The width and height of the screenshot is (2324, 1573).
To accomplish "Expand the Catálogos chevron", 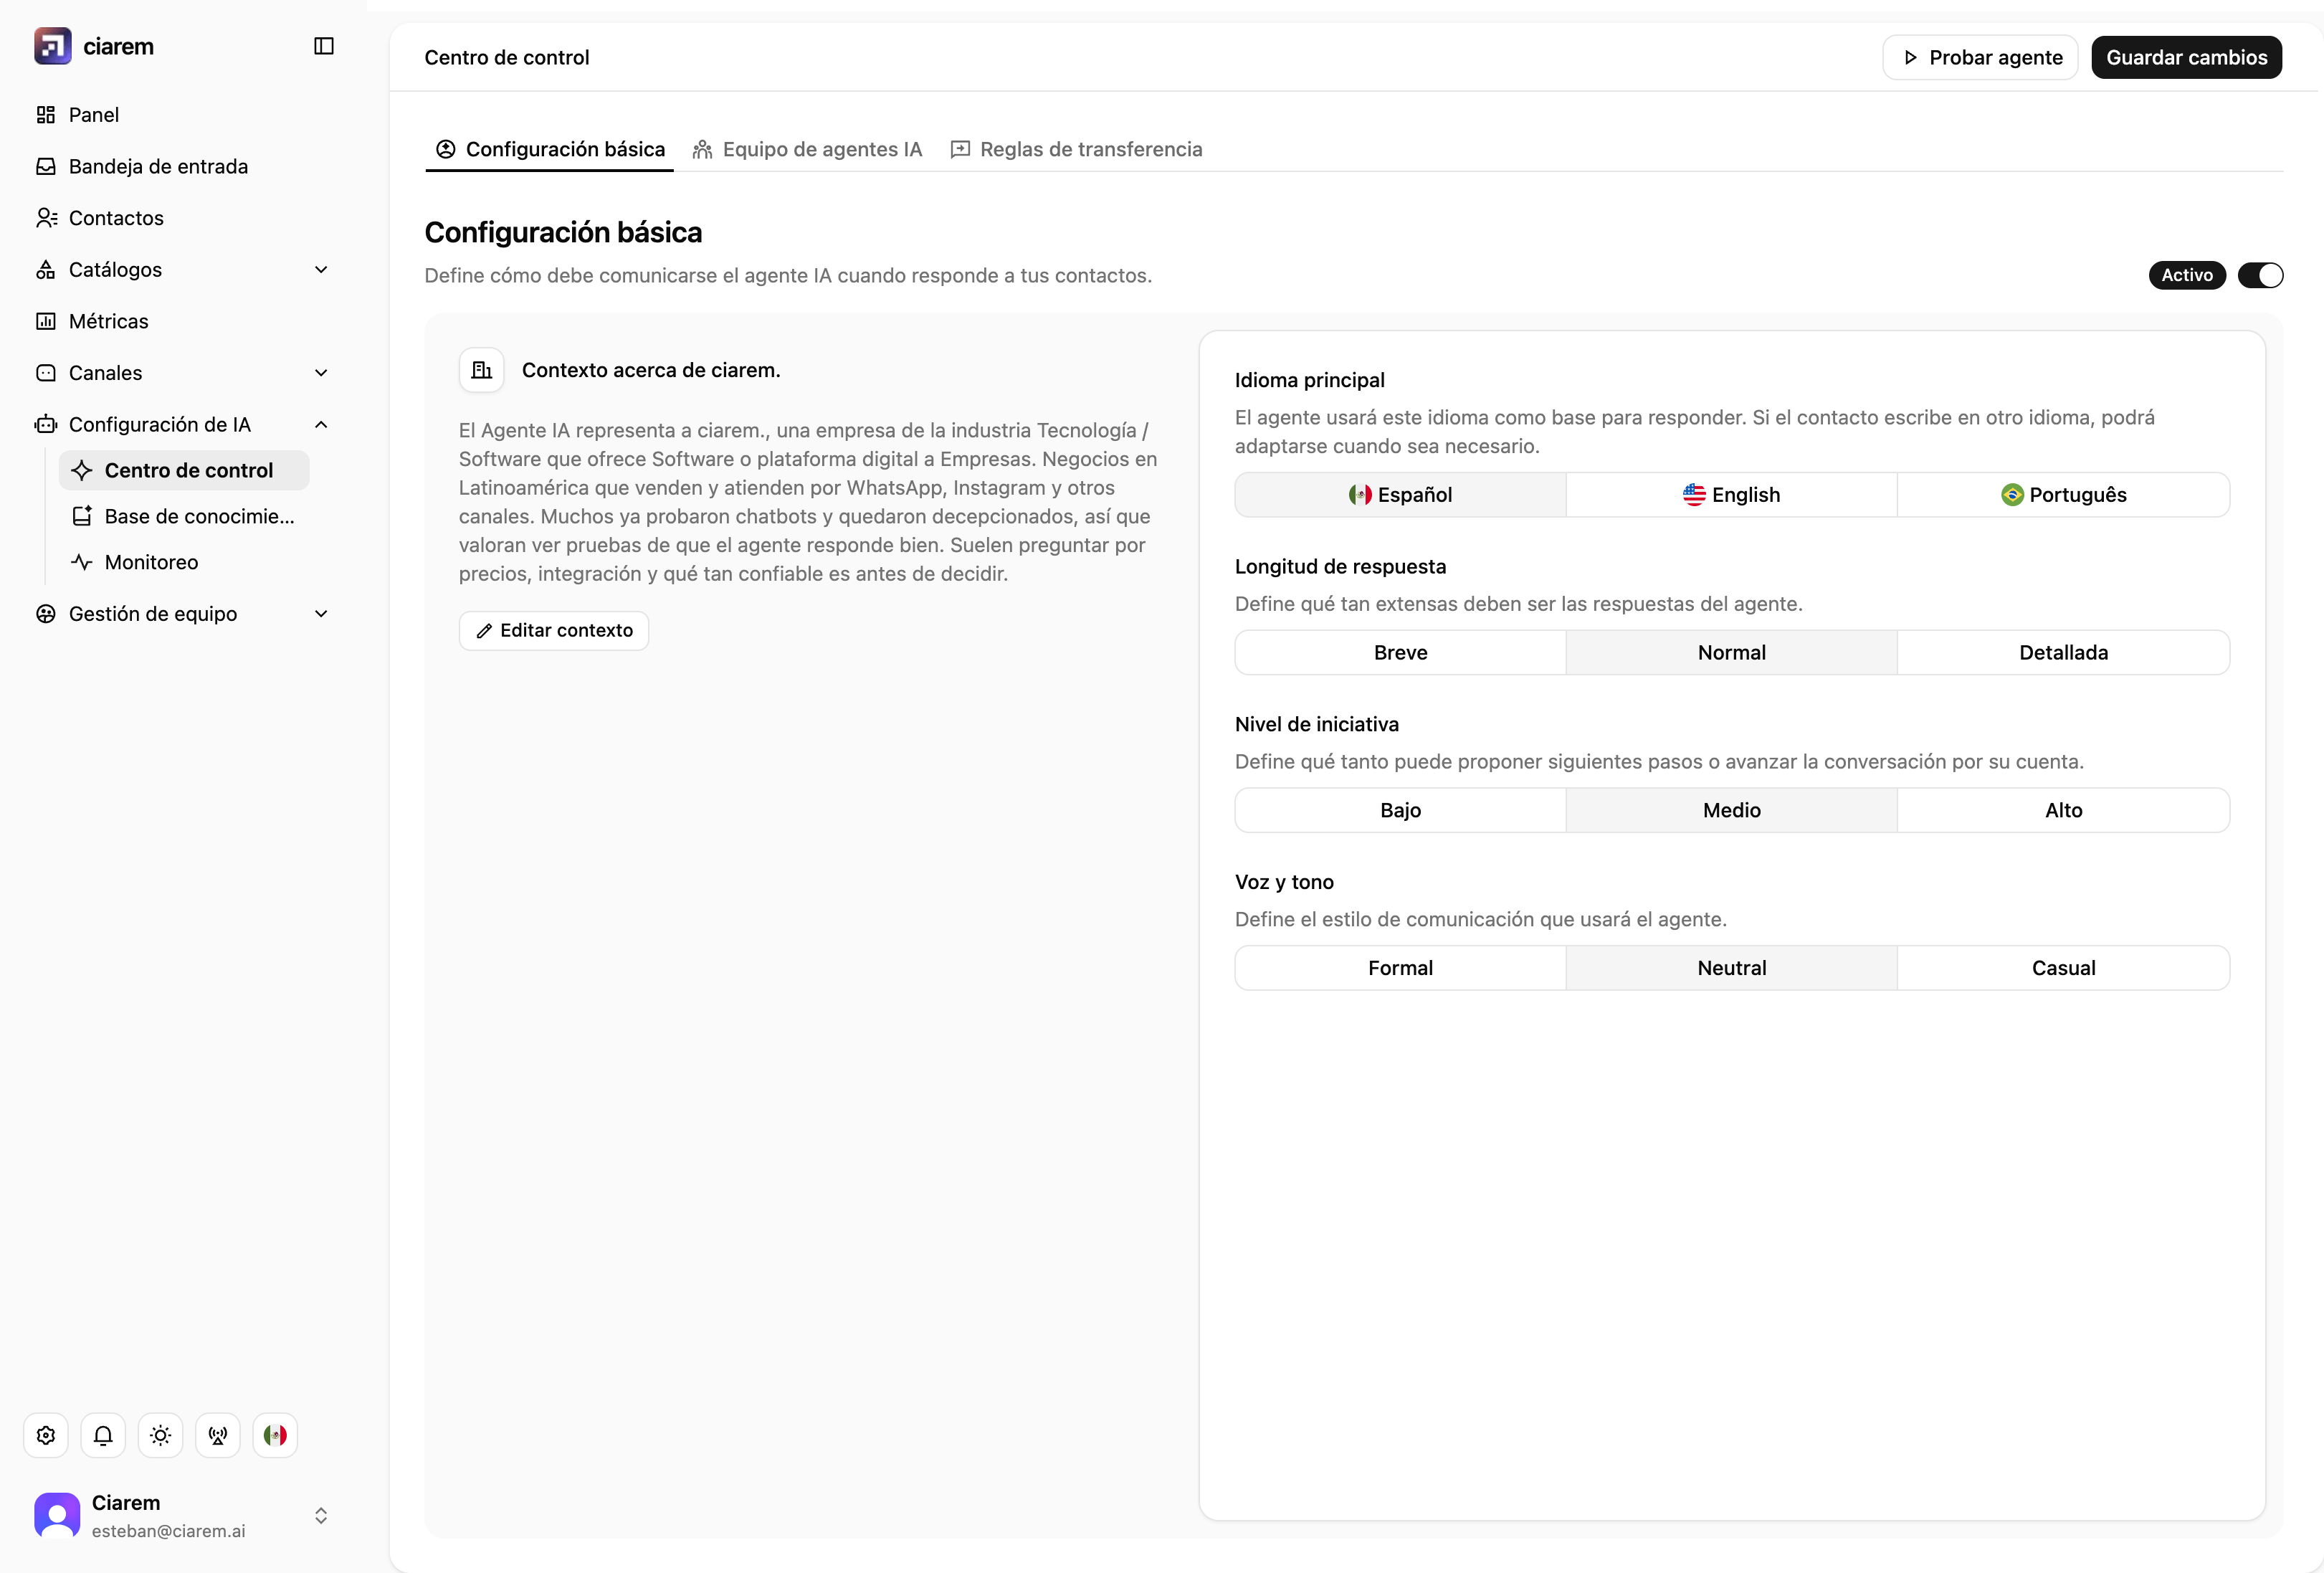I will pyautogui.click(x=321, y=270).
